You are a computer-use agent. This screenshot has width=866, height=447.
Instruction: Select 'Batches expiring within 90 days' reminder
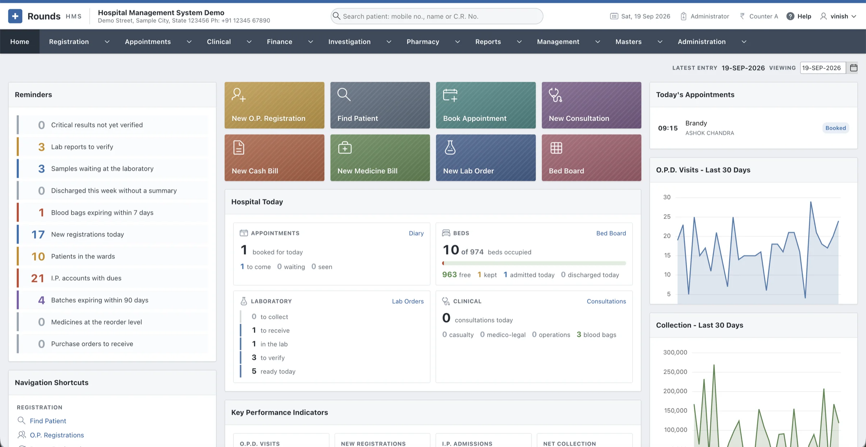112,300
